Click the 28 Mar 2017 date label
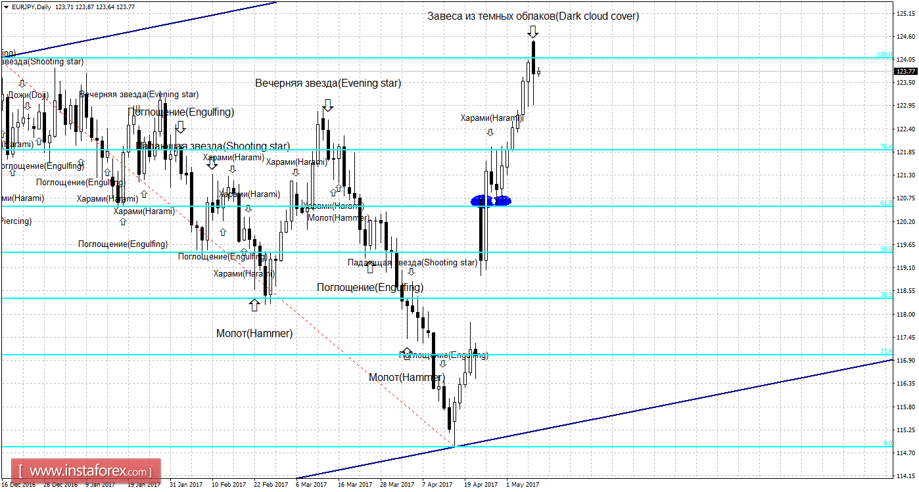 (x=397, y=485)
